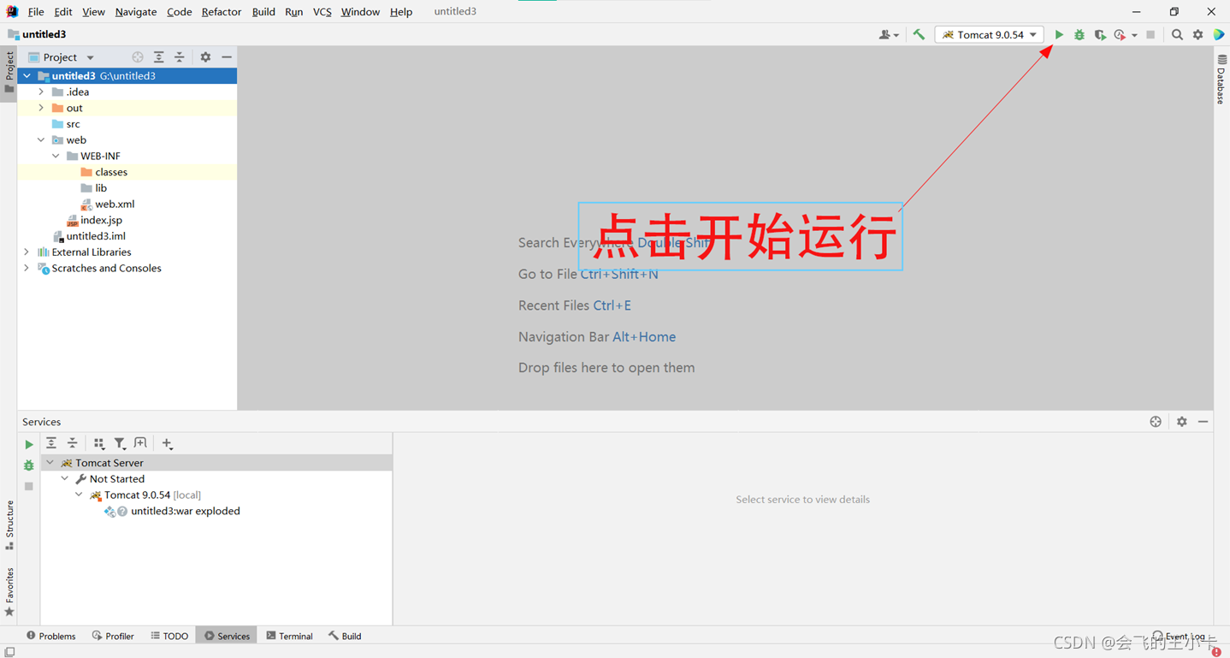Open IDE settings gear in top toolbar

click(1197, 35)
